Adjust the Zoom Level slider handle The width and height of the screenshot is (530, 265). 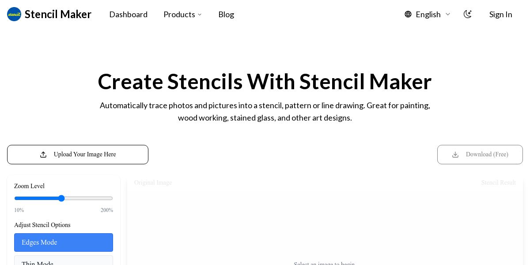coord(61,198)
